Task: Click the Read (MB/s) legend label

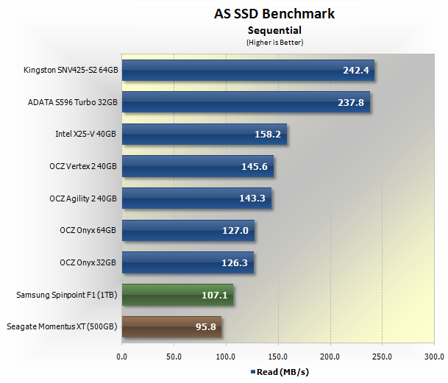Action: 282,372
